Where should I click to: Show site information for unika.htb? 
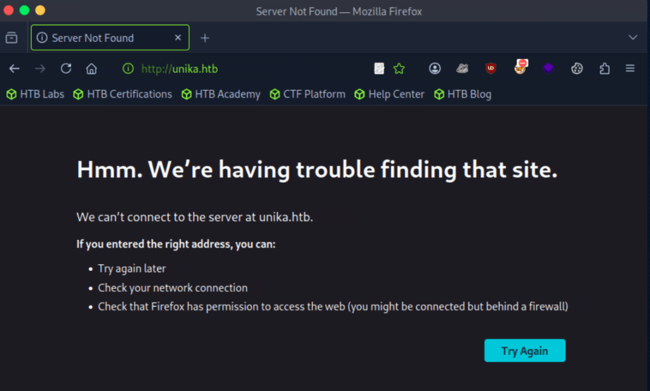pos(128,69)
